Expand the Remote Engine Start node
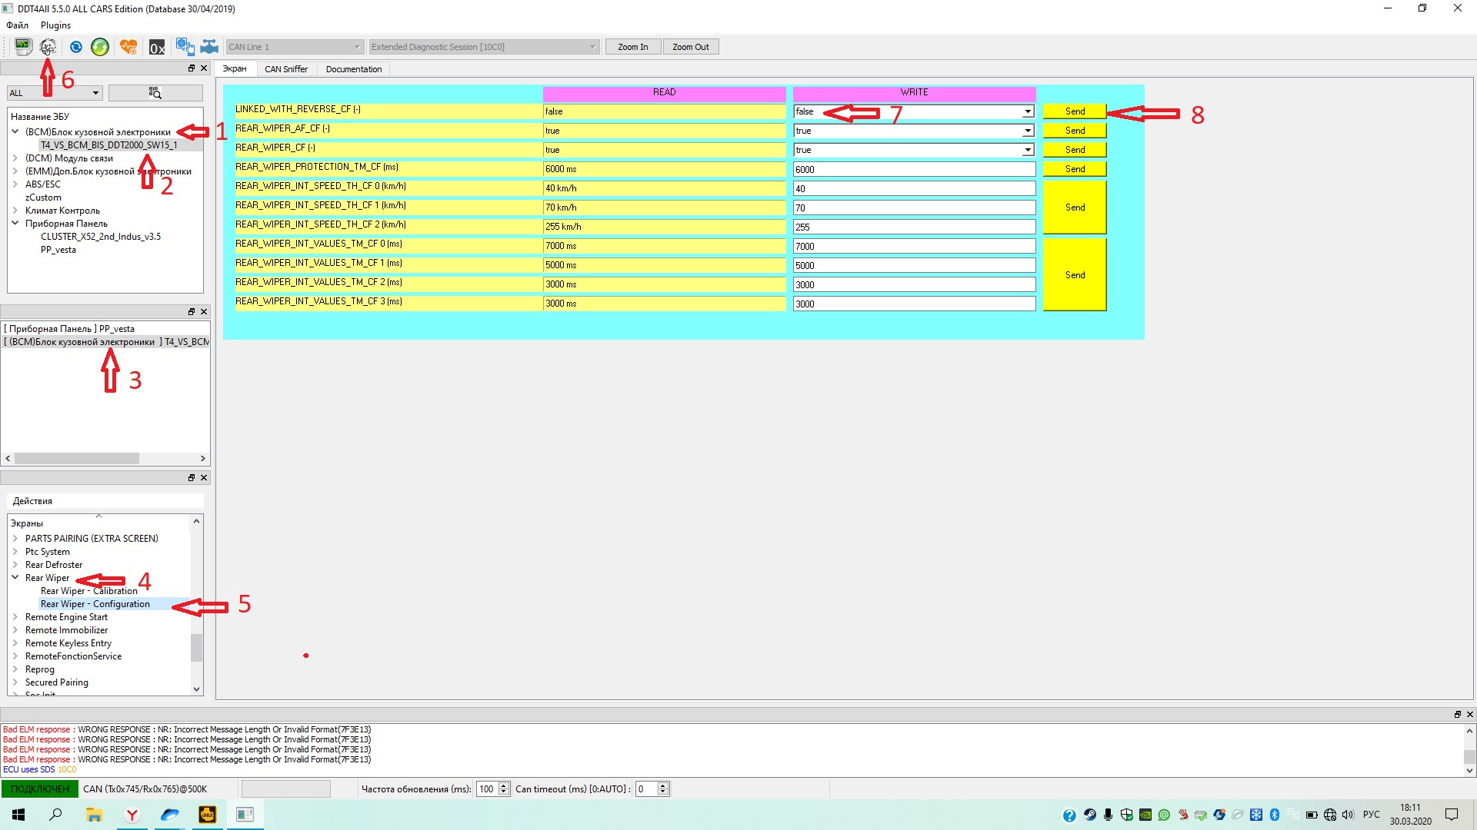 coord(15,617)
